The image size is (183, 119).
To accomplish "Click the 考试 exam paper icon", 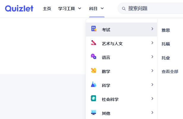I will 94,29.
